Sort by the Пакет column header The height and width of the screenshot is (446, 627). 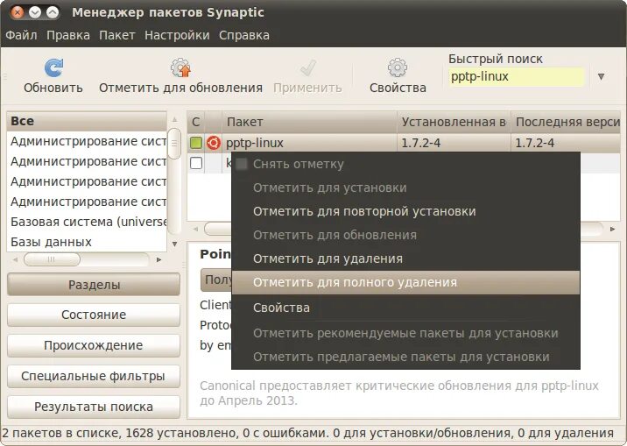coord(309,122)
